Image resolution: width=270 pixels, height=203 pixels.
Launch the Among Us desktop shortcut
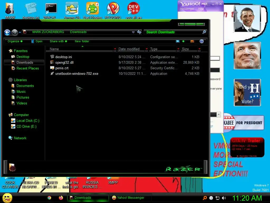(72, 10)
